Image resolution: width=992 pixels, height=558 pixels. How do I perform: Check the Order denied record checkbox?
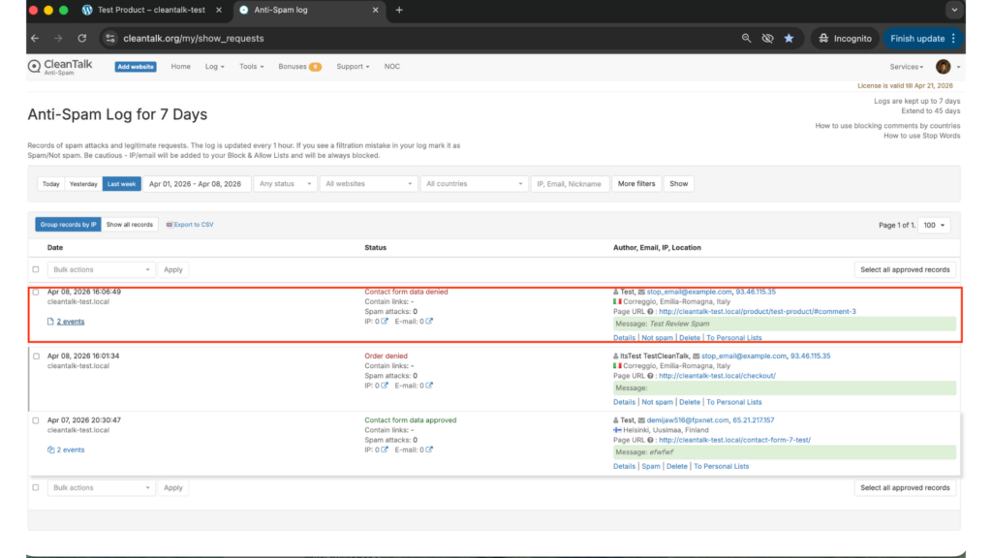(x=36, y=355)
